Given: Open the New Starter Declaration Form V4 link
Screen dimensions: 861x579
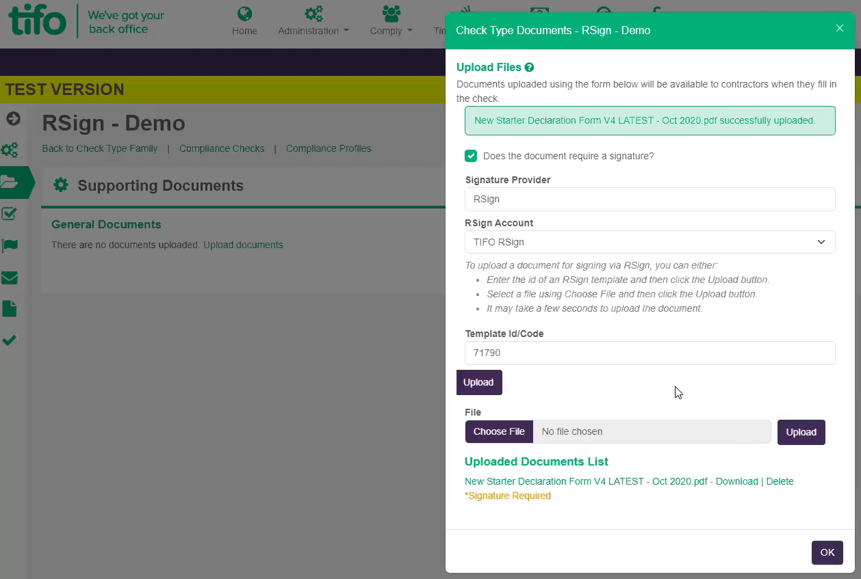Looking at the screenshot, I should [586, 481].
